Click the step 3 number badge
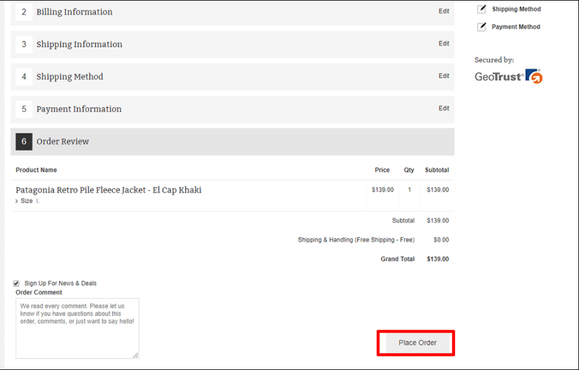The width and height of the screenshot is (579, 370). [24, 45]
